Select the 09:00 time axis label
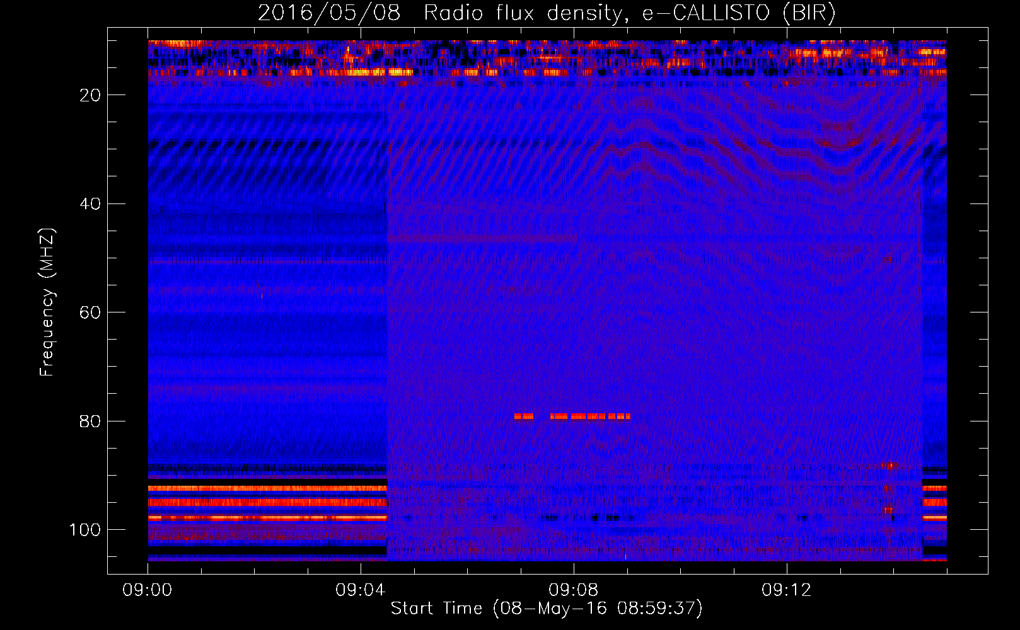 [x=148, y=590]
